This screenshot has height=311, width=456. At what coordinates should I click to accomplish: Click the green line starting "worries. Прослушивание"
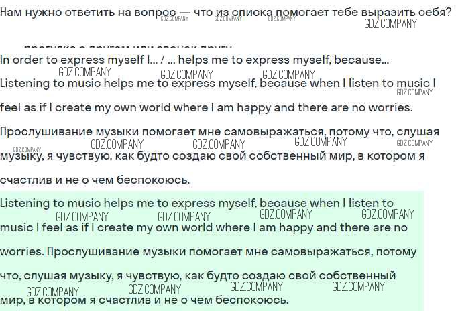(208, 252)
